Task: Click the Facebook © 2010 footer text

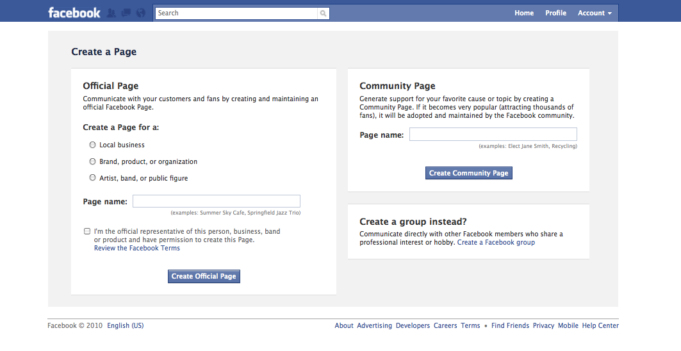Action: click(75, 325)
